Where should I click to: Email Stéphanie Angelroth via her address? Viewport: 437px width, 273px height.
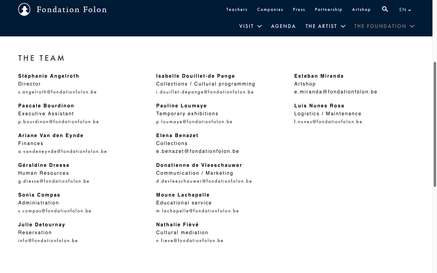pyautogui.click(x=57, y=92)
